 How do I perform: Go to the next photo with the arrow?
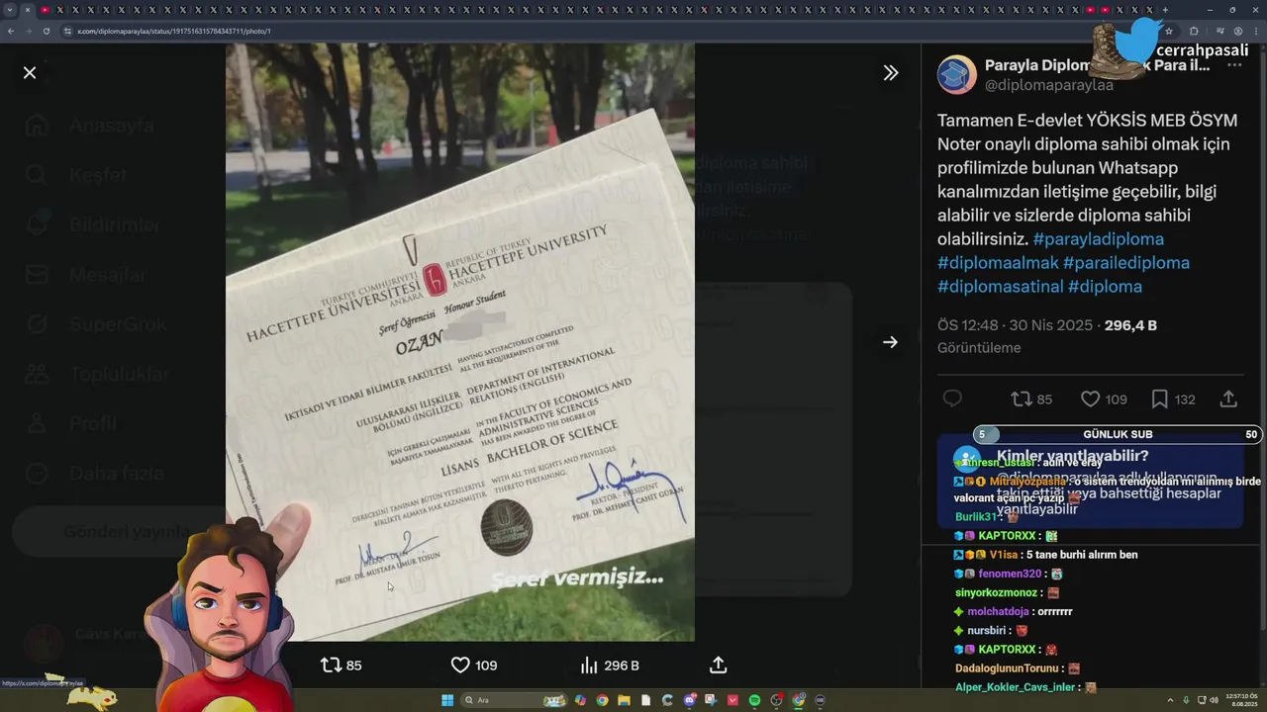(891, 342)
